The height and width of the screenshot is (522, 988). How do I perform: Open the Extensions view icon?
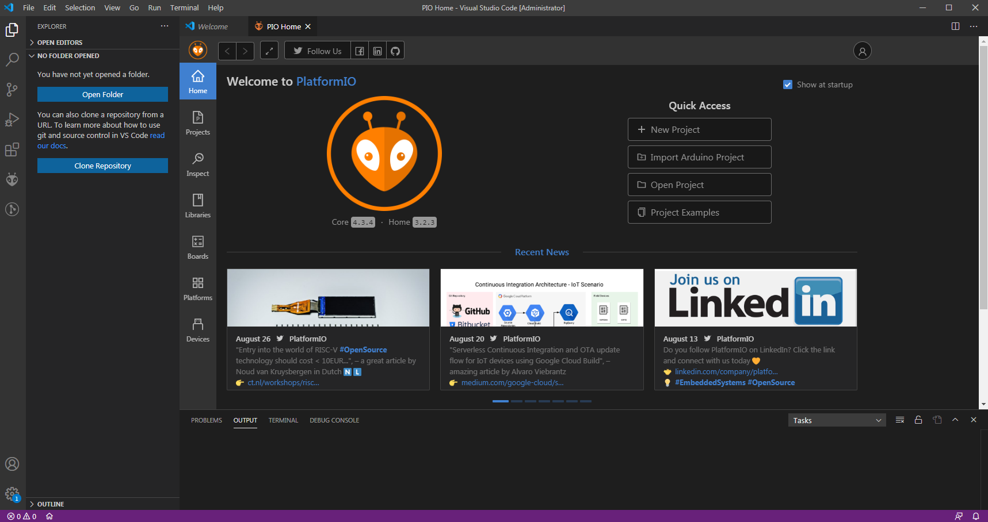pyautogui.click(x=12, y=149)
